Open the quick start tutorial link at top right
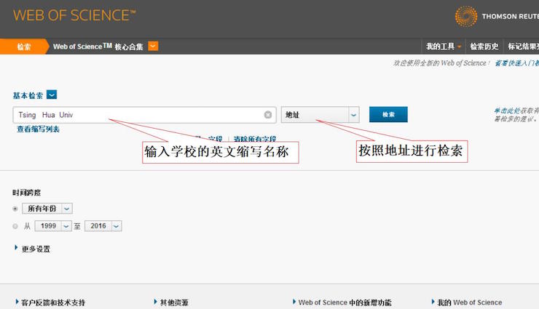This screenshot has width=539, height=309. [x=516, y=63]
